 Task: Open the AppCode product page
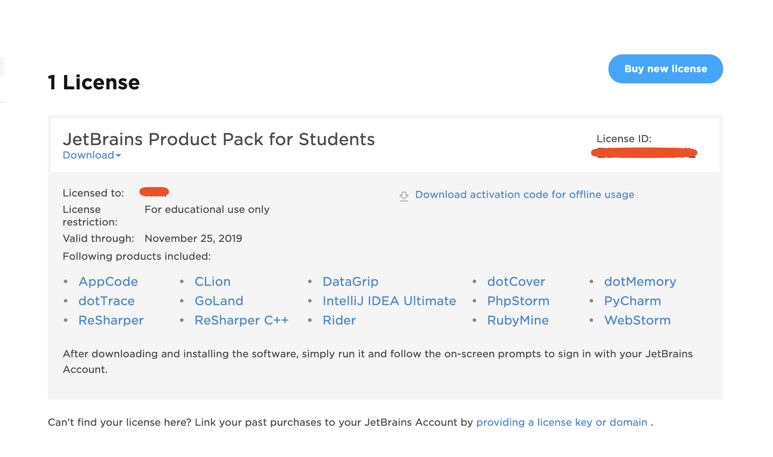pyautogui.click(x=108, y=282)
